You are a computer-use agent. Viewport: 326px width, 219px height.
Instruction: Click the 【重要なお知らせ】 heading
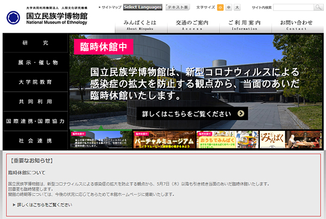point(32,160)
